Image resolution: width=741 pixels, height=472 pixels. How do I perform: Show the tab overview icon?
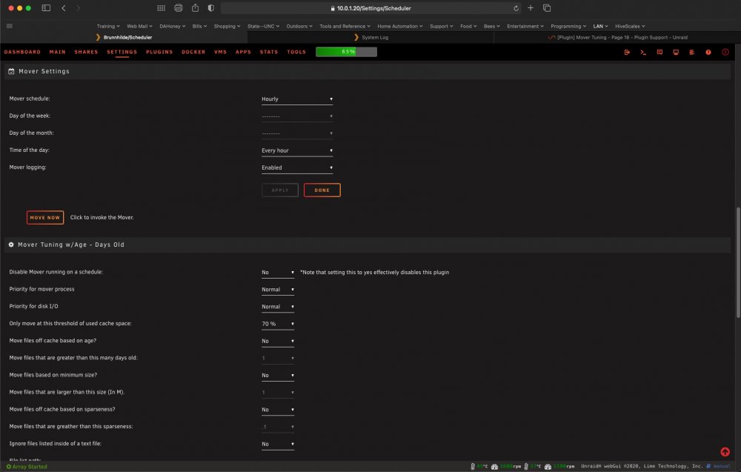click(x=547, y=8)
